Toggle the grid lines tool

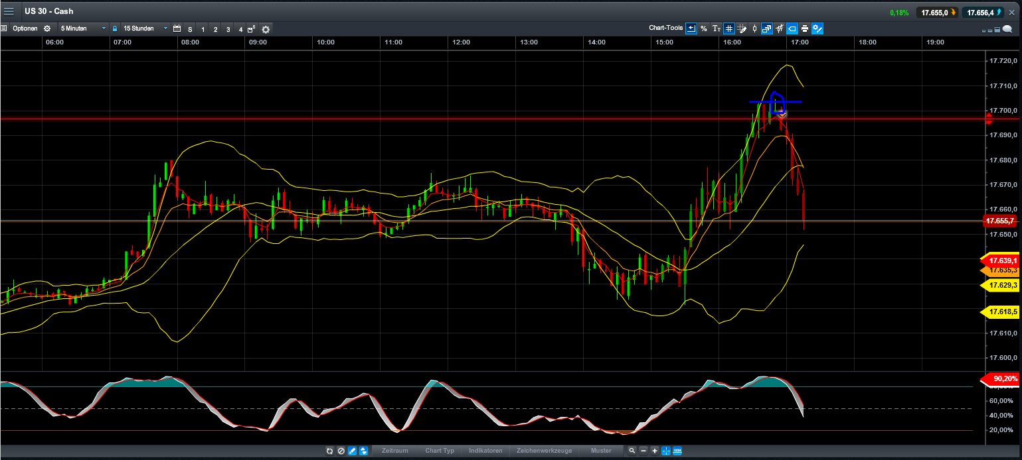(x=729, y=29)
